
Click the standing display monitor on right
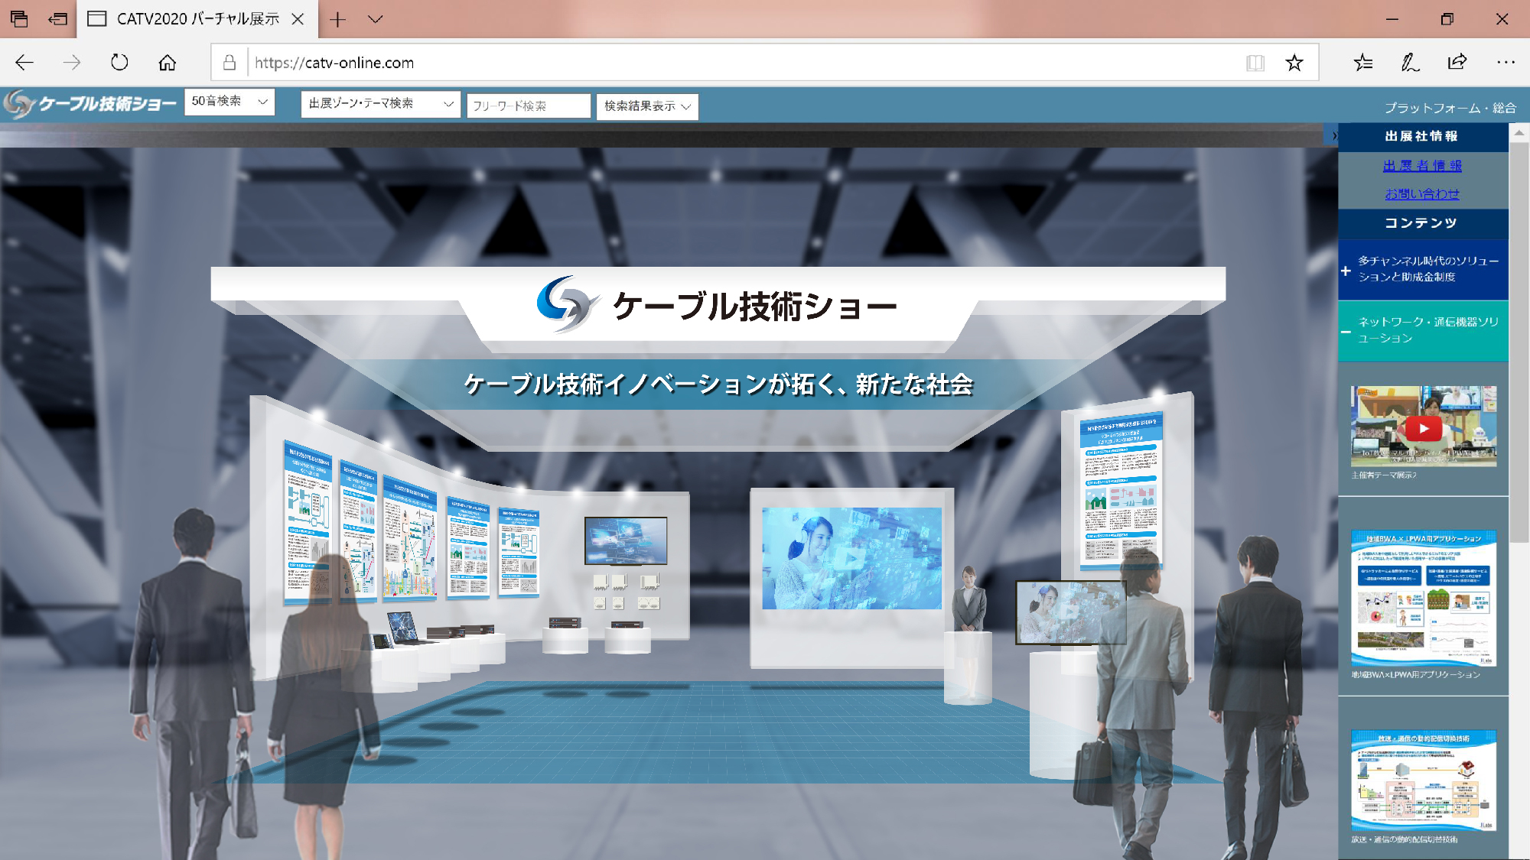1070,612
